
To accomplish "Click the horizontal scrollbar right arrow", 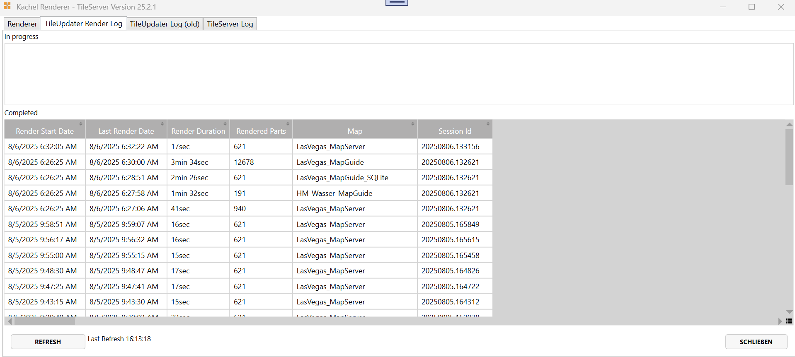I will pos(780,321).
